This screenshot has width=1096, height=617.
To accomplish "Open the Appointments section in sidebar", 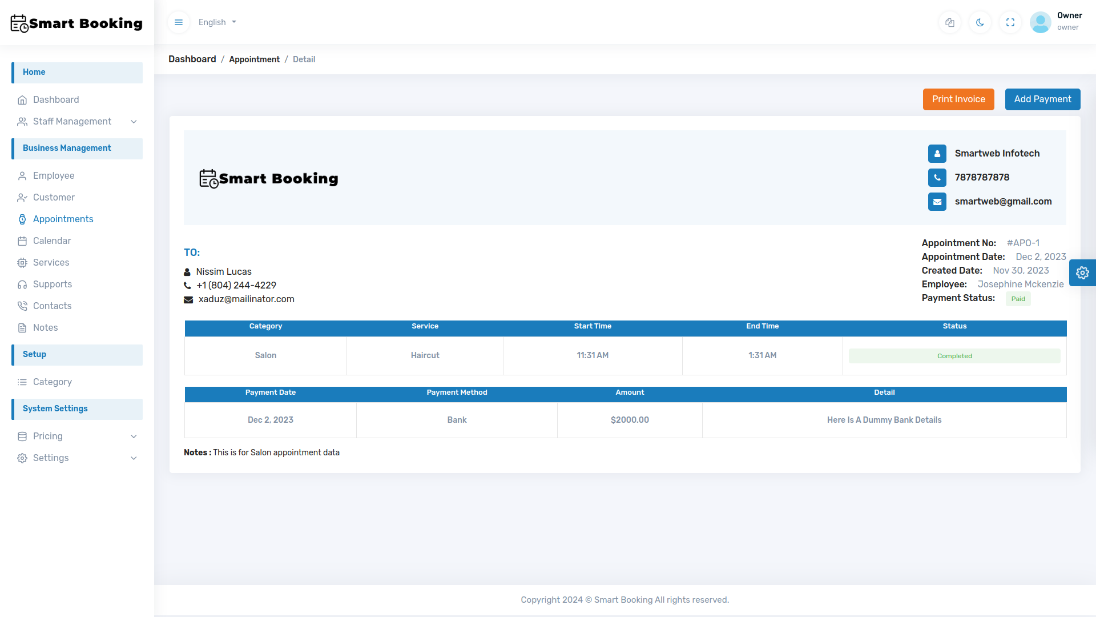I will tap(63, 219).
